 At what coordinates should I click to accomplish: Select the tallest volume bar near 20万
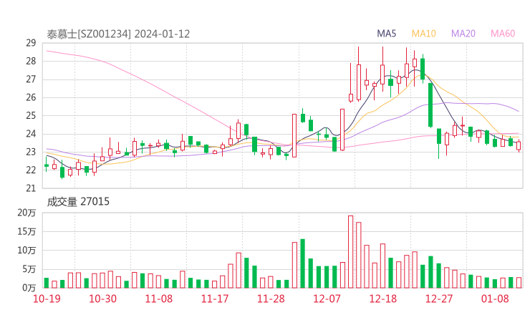pyautogui.click(x=350, y=252)
